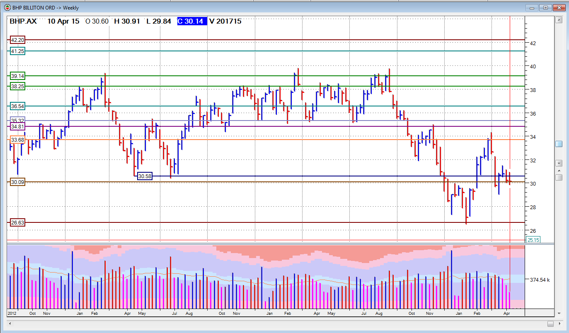Select the 38.25 price level label
This screenshot has width=569, height=333.
[x=17, y=86]
